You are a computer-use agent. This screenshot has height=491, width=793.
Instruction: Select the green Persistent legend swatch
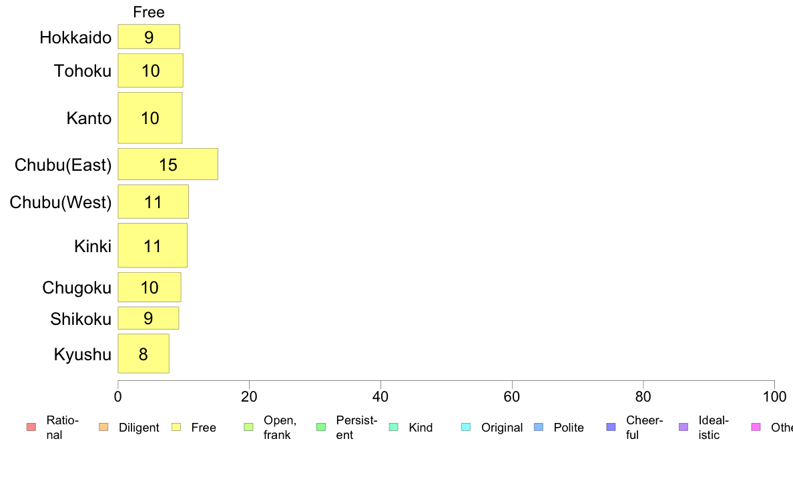pyautogui.click(x=321, y=427)
